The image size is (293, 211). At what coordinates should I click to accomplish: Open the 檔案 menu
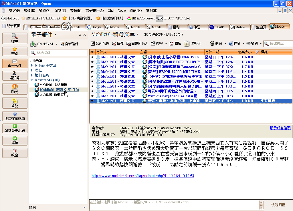tap(14, 11)
